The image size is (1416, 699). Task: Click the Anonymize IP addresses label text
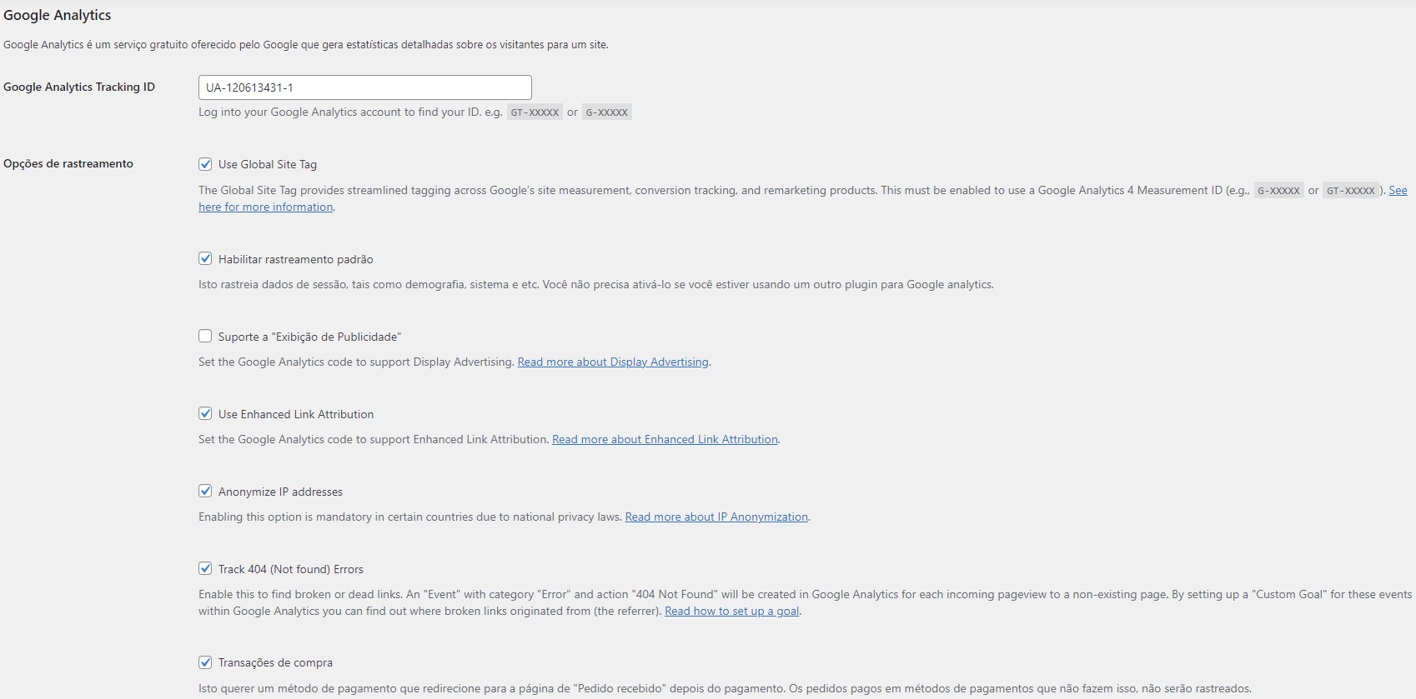pos(280,492)
